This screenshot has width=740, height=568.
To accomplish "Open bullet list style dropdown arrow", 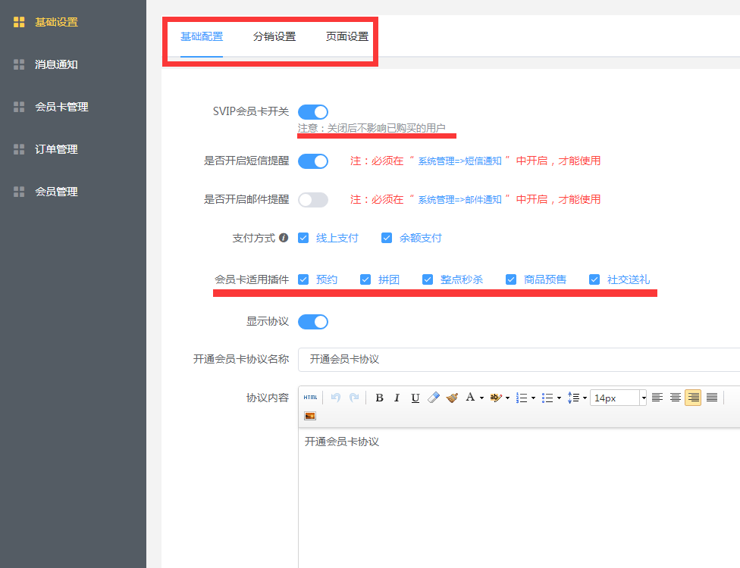I will (x=559, y=398).
